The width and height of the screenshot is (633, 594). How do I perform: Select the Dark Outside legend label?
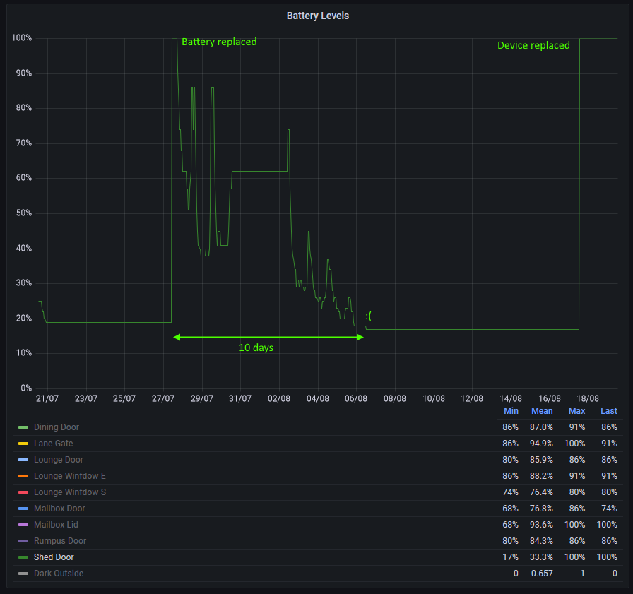pos(59,574)
